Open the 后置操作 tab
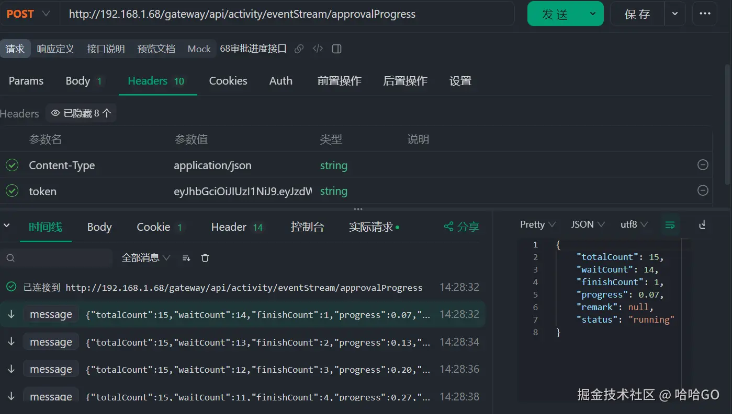The width and height of the screenshot is (732, 414). [x=405, y=81]
